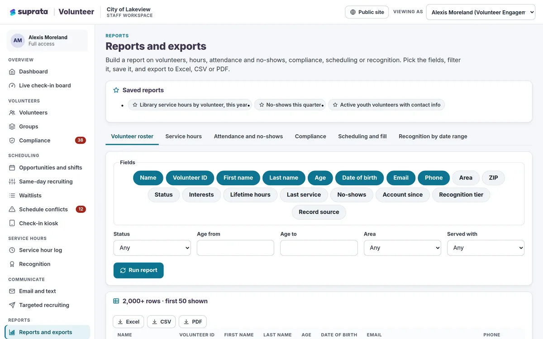The height and width of the screenshot is (339, 543).
Task: Click the Waitlists list icon
Action: pyautogui.click(x=12, y=196)
